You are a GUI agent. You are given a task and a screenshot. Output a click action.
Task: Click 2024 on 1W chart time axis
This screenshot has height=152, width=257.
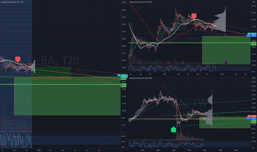(236, 150)
